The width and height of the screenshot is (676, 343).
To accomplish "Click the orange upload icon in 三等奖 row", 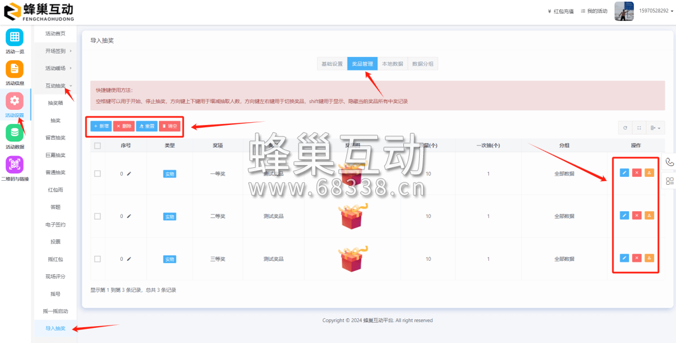I will click(x=650, y=258).
